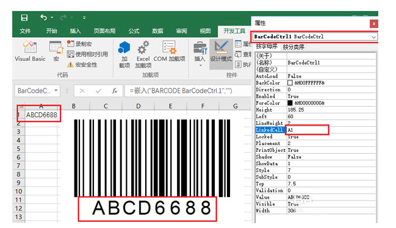Image resolution: width=396 pixels, height=228 pixels.
Task: Open the 插入 controls dropdown
Action: pos(200,54)
